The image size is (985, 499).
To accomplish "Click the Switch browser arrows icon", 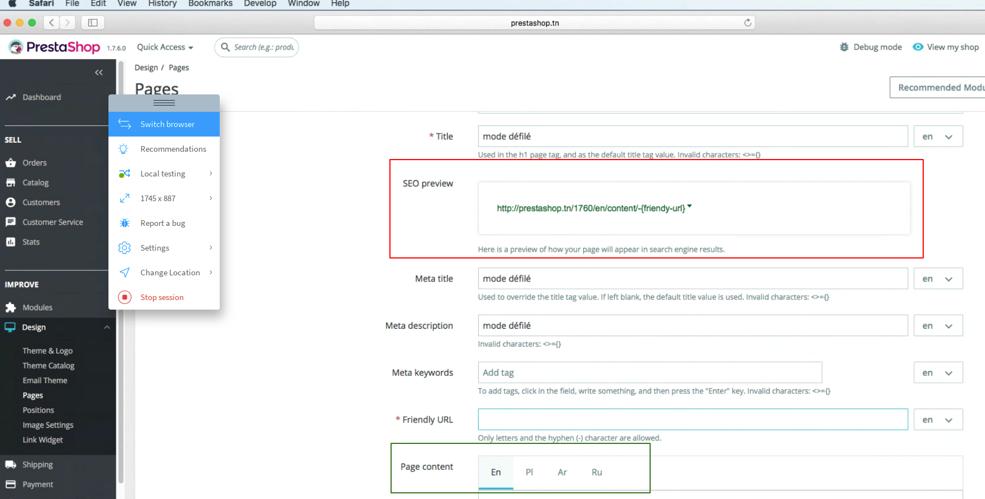I will (x=125, y=124).
